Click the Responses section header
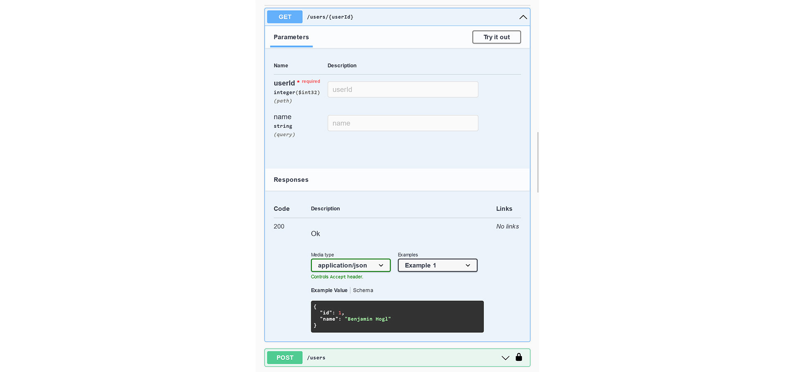Screen dimensions: 794x372 (291, 180)
